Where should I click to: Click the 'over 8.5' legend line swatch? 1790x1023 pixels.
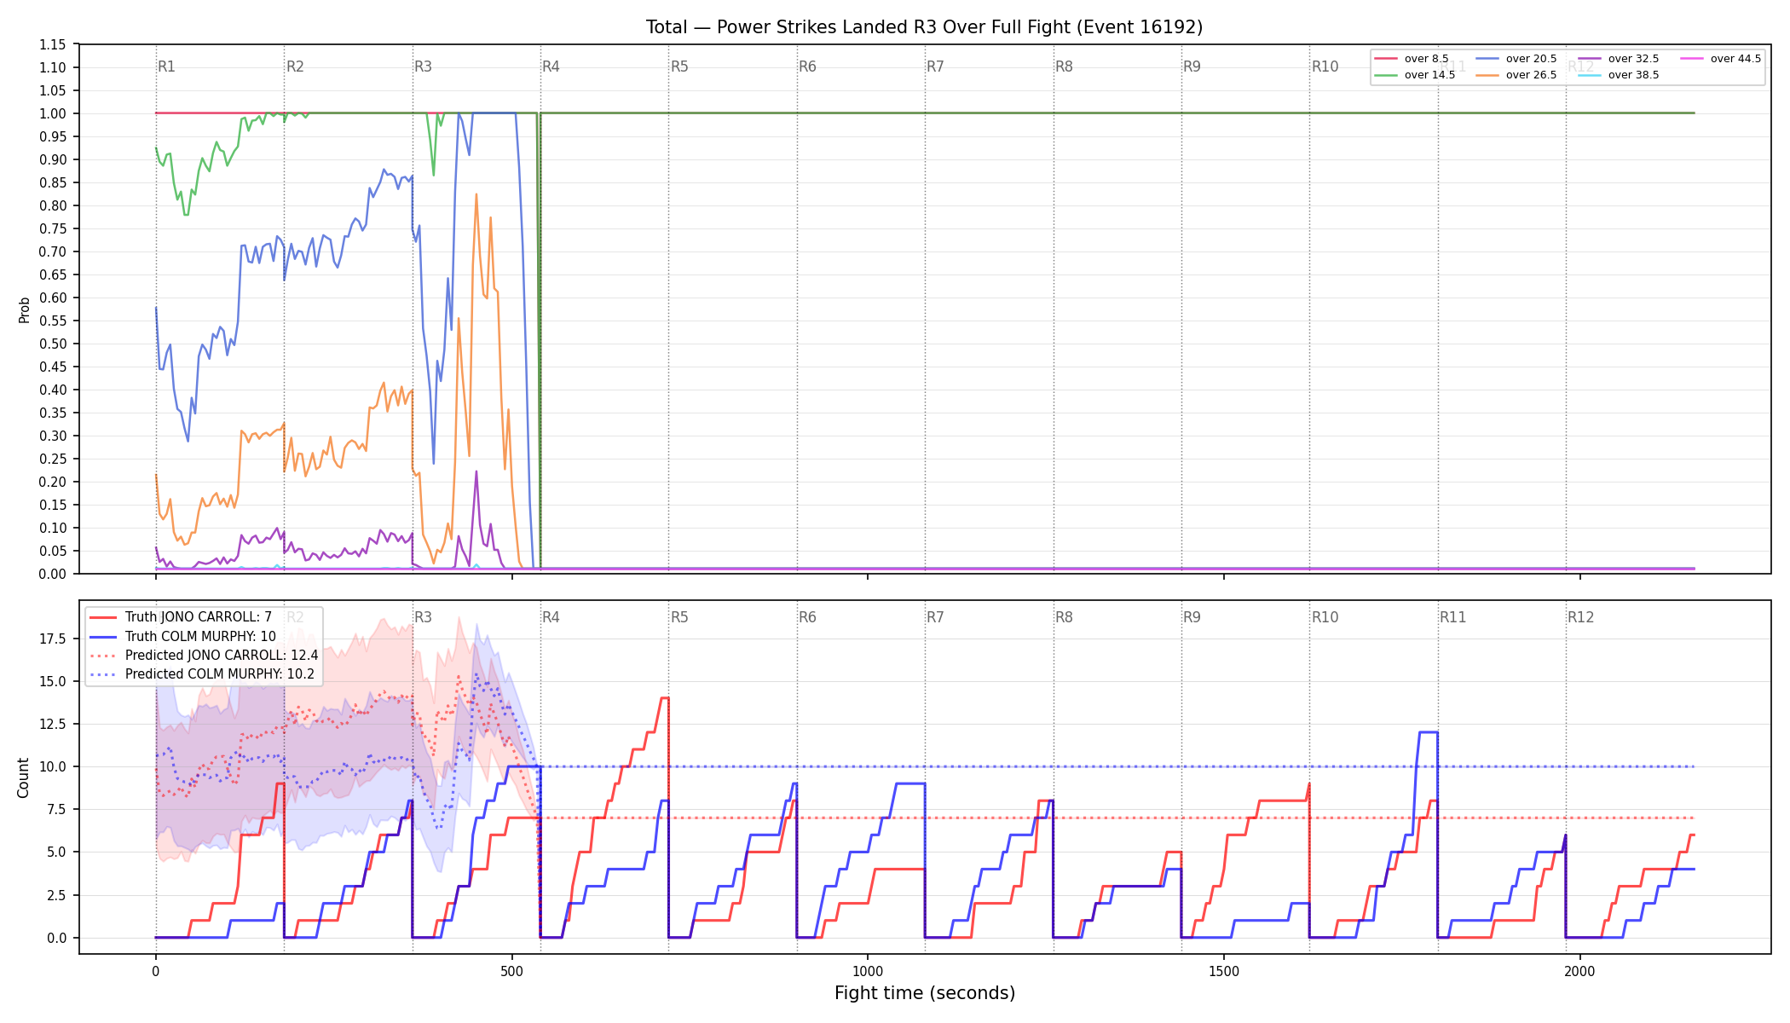pos(1386,59)
